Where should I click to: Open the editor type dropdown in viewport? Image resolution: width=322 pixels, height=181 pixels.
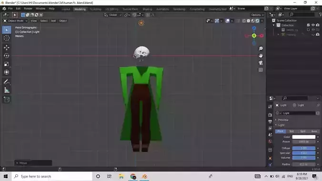6,15
